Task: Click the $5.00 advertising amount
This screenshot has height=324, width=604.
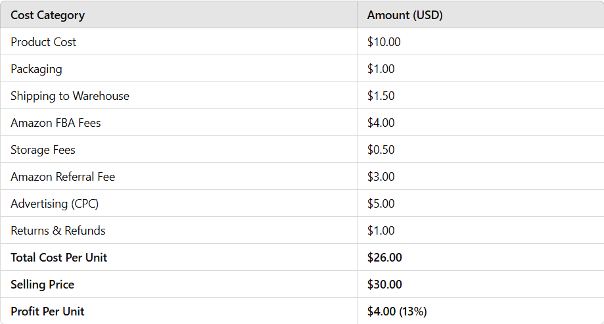Action: click(x=381, y=204)
